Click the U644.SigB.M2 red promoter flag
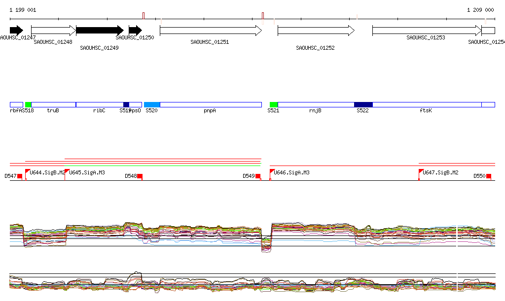Image resolution: width=505 pixels, height=301 pixels. 28,171
